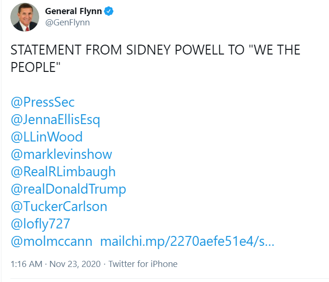Click the 1:16 AM timestamp

click(27, 264)
